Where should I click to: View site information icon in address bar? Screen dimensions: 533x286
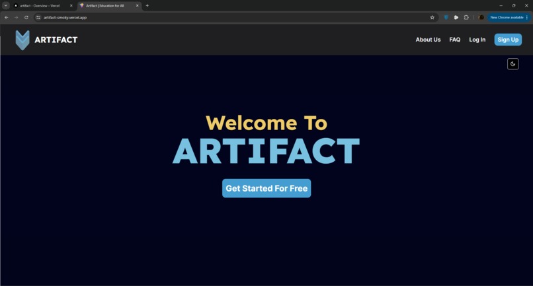[38, 17]
